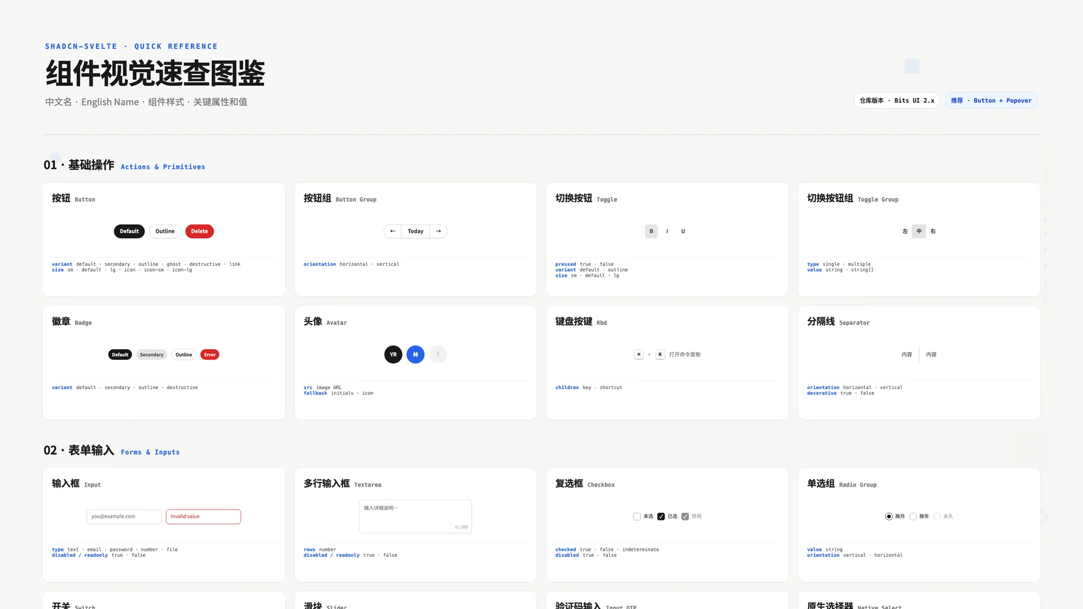Click the SHADCN-SVELTE · QUICK REFERENCE text
Screen dimensions: 1083x609
[x=131, y=47]
